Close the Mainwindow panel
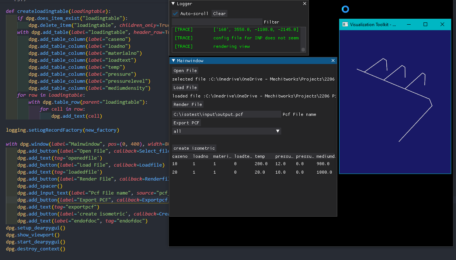 (333, 60)
